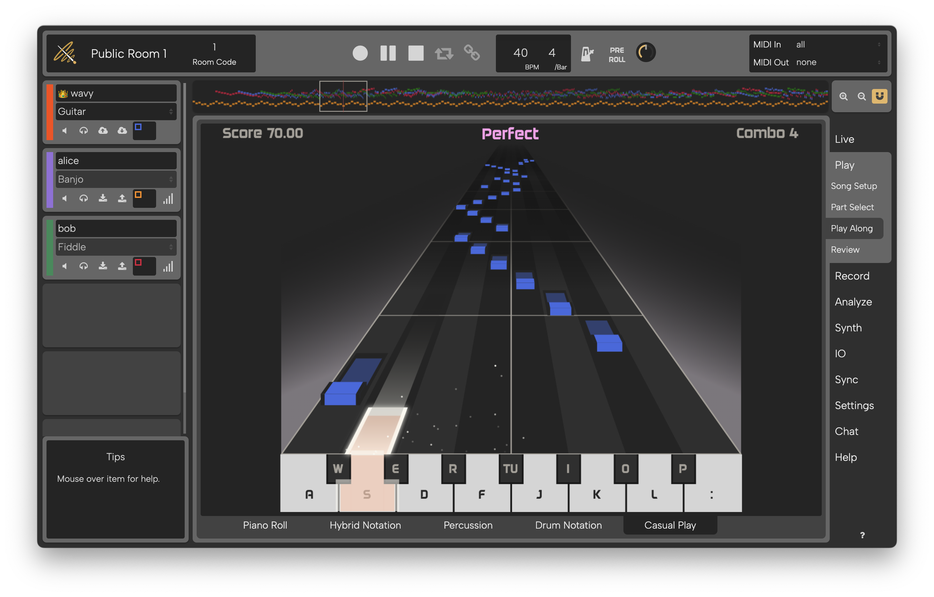The image size is (934, 597).
Task: Pause playback with the pause button
Action: point(388,53)
